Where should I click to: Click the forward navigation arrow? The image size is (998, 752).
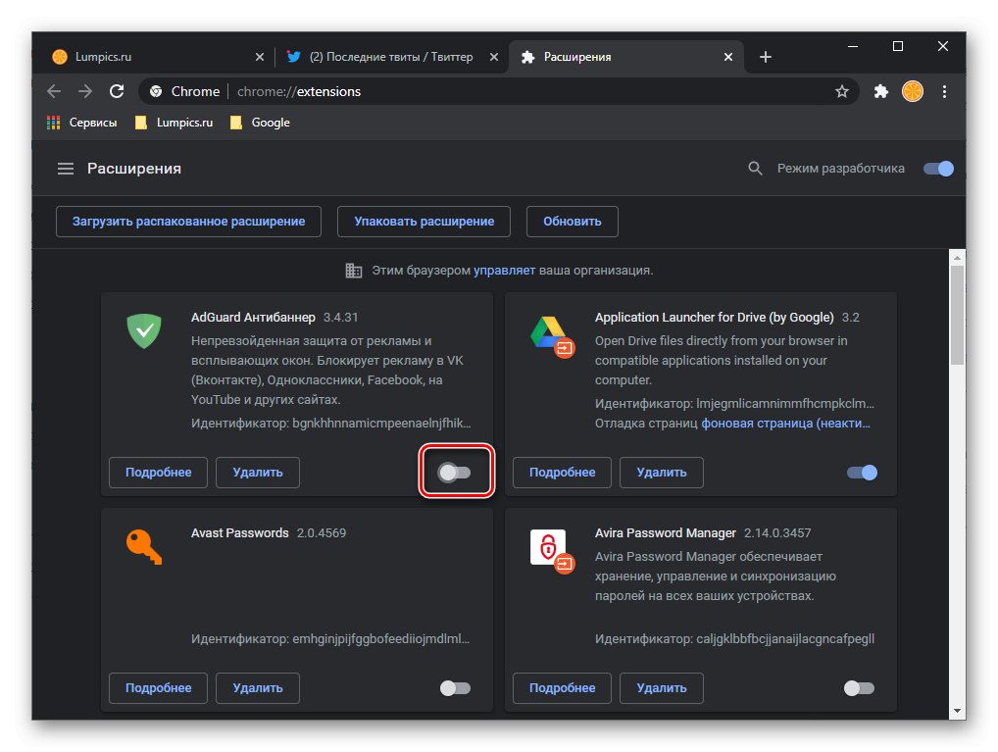(85, 91)
